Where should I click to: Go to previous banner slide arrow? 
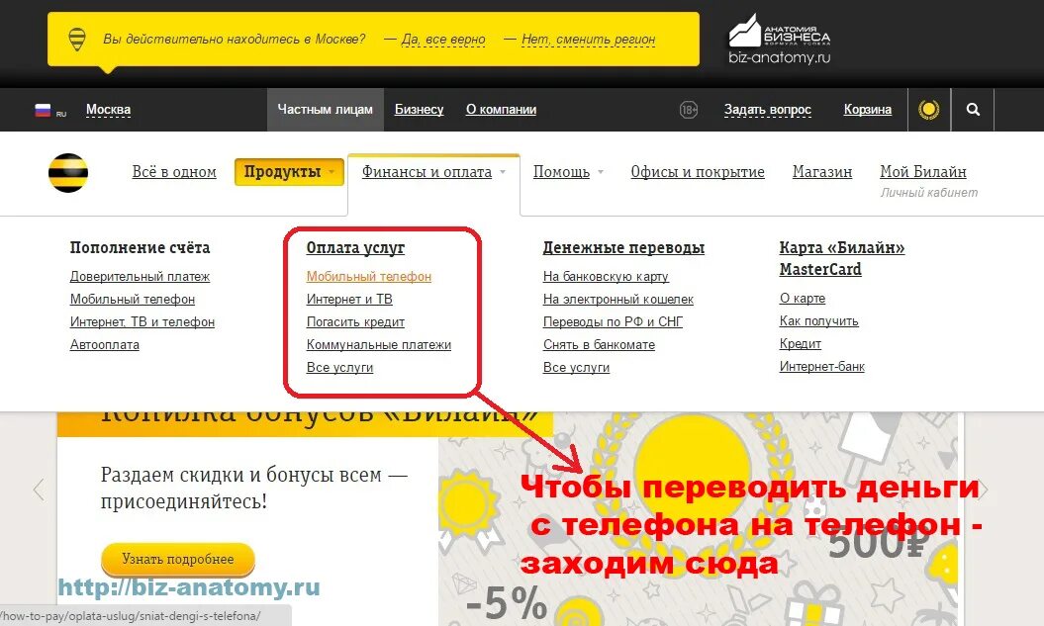39,490
